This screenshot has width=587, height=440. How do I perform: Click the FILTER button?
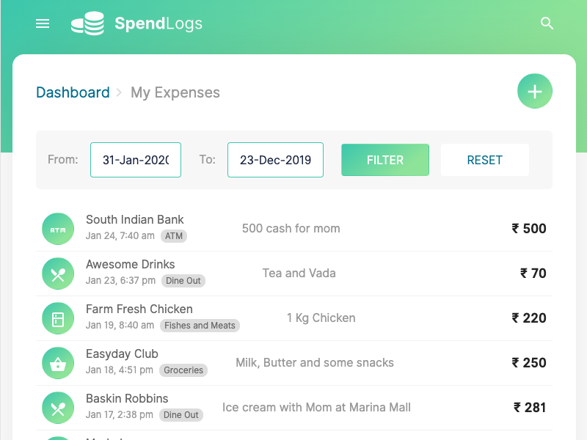click(x=385, y=160)
